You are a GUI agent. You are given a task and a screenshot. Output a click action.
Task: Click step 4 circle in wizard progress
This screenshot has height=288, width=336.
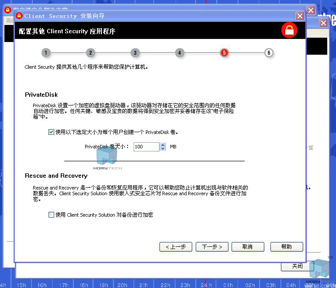[x=180, y=53]
